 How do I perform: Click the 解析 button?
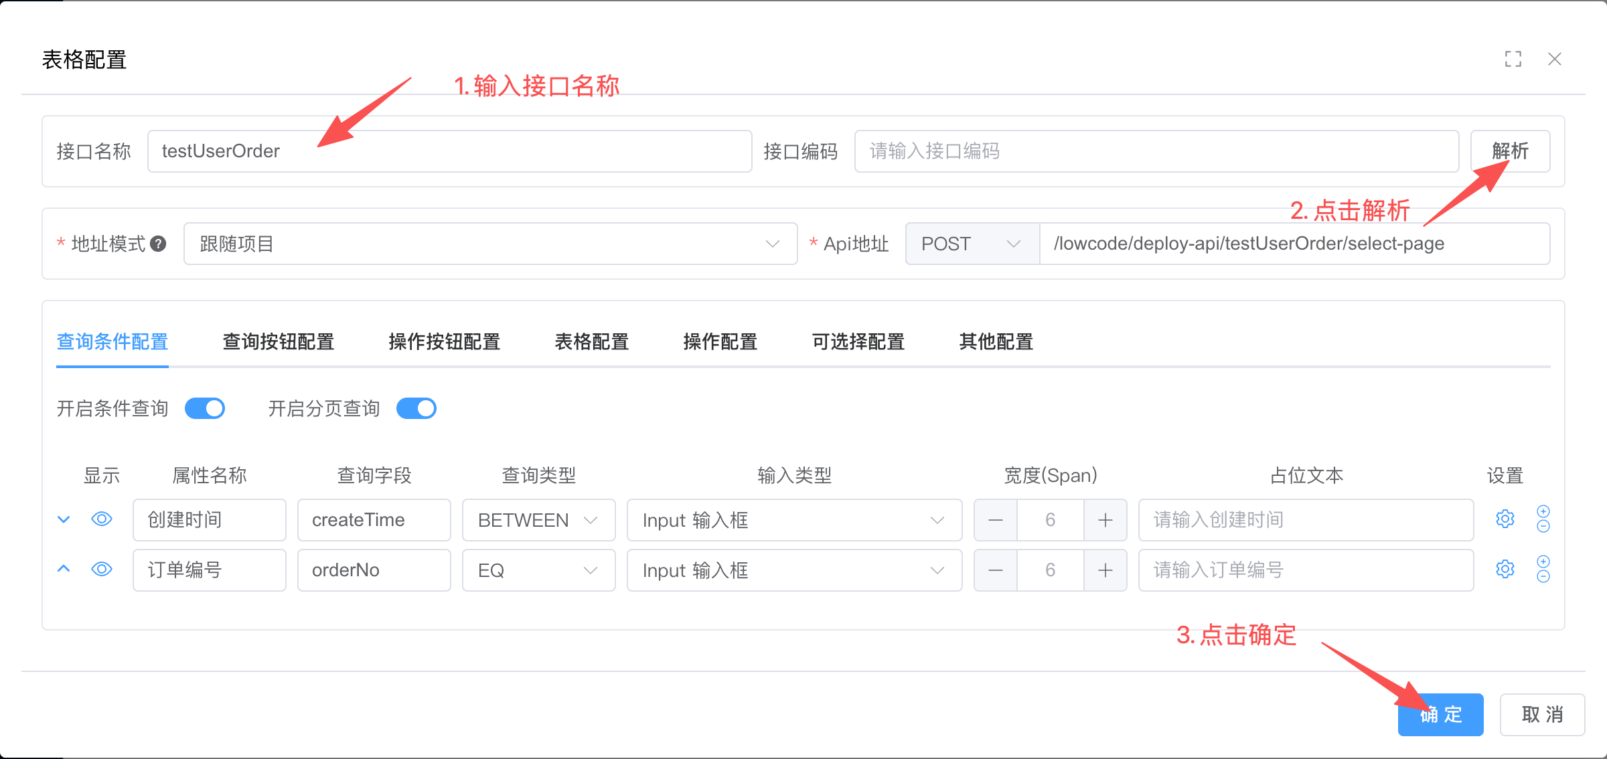coord(1510,151)
